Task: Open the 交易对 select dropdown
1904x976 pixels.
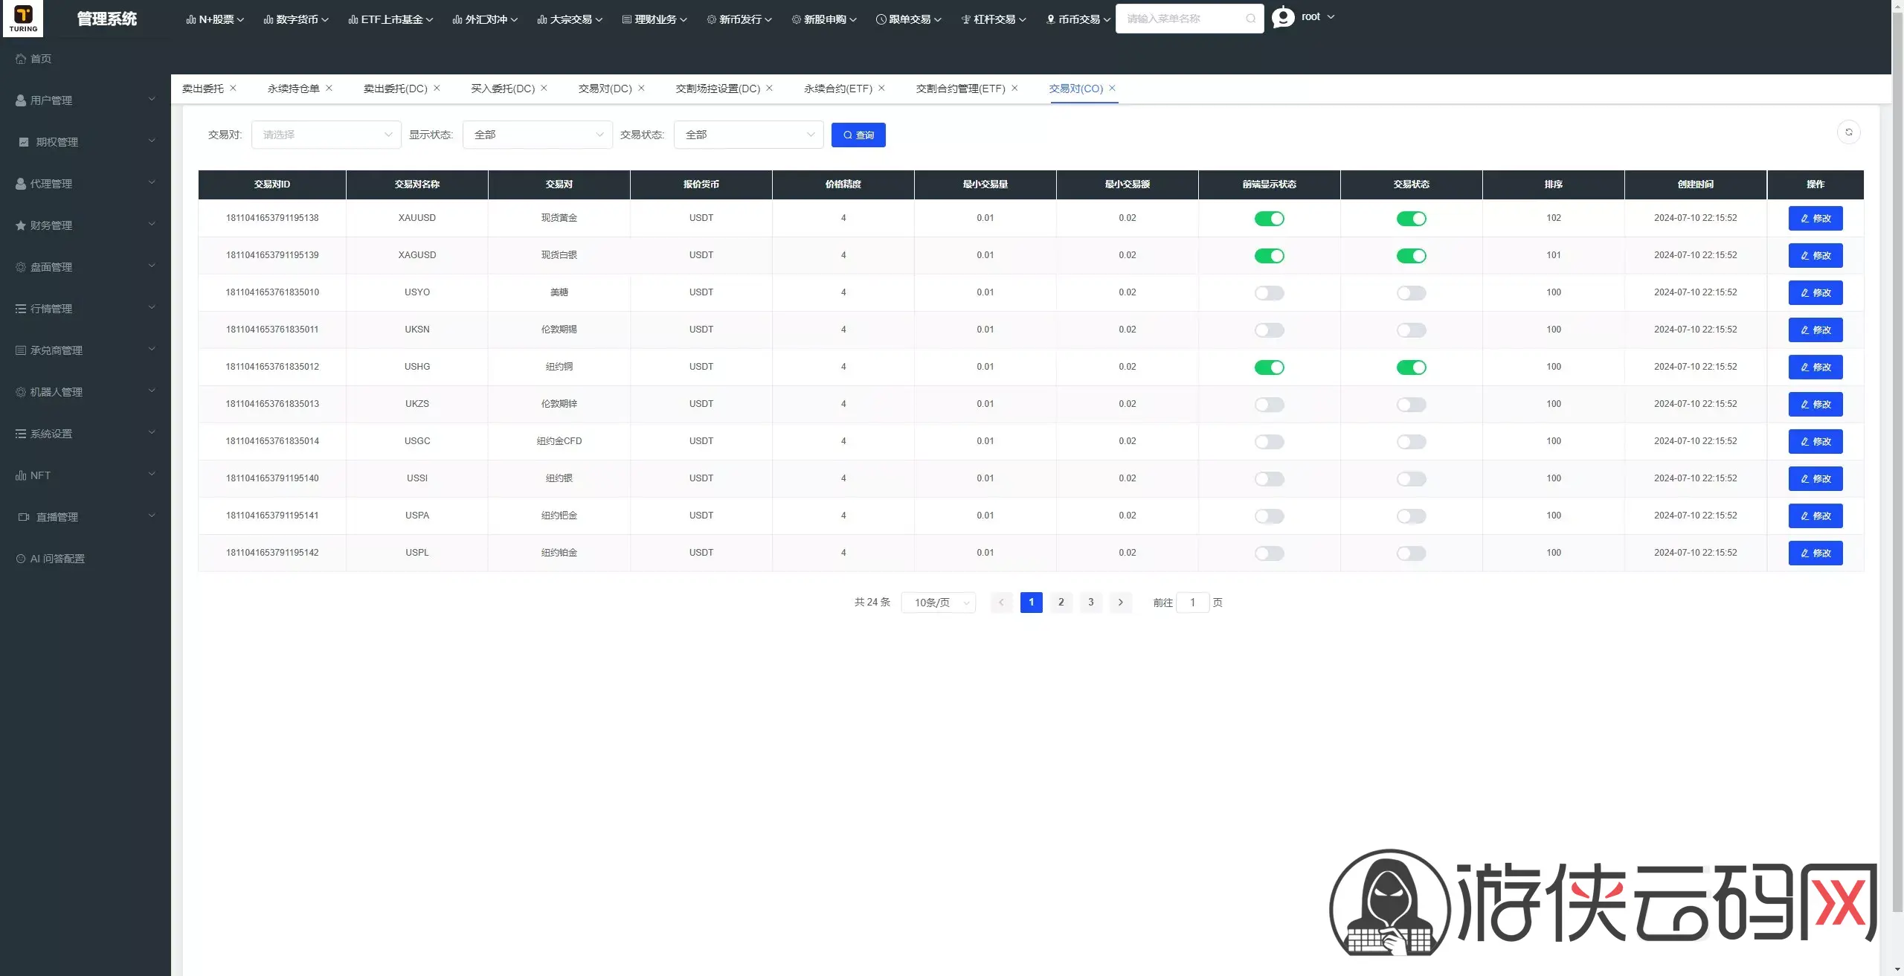Action: pyautogui.click(x=327, y=135)
